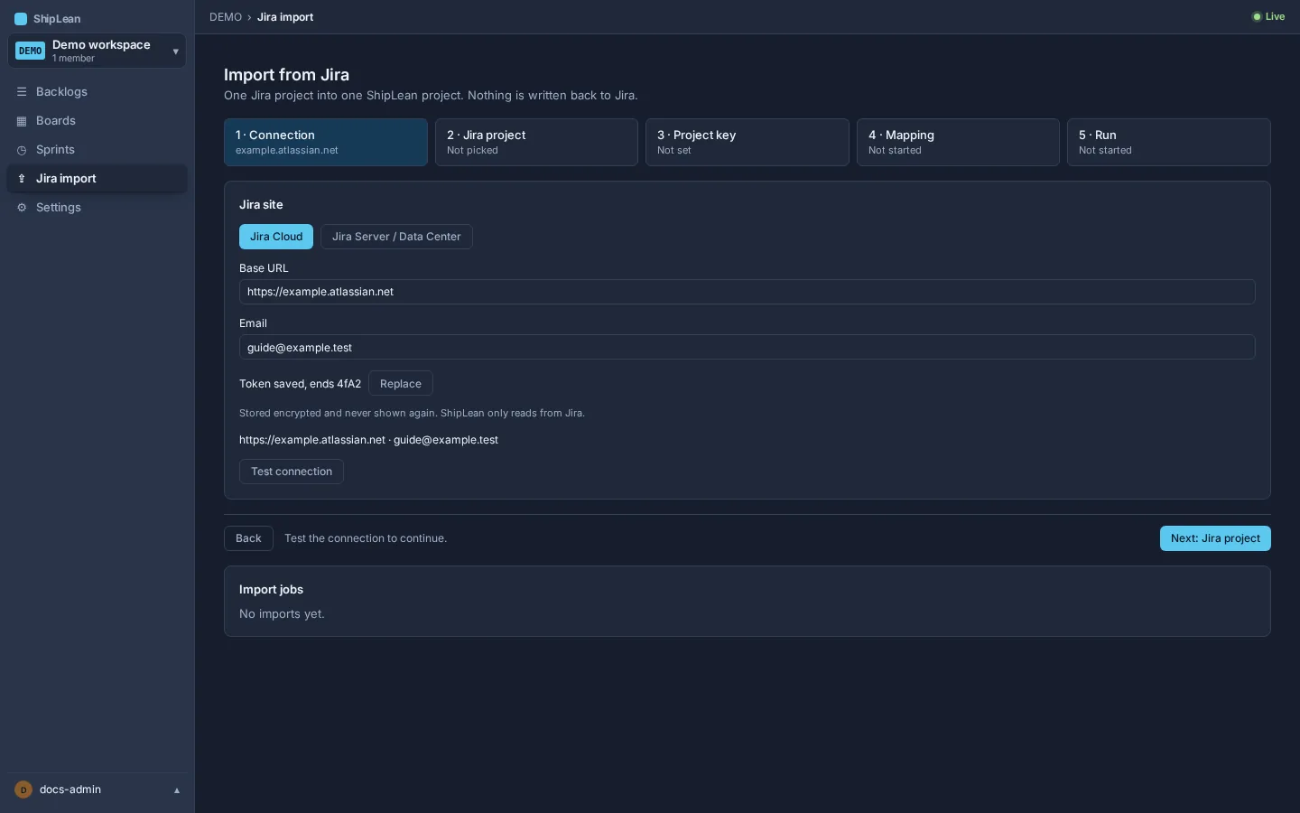
Task: Click 'Stored encrypted and never shown again' note
Action: 339,413
